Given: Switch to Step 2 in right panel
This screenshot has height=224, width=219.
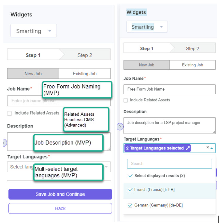Looking at the screenshot, I should (x=192, y=48).
